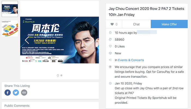Screen dimensions: 191x109
Task: Click the main Jay Chou concert image
Action: 59,40
